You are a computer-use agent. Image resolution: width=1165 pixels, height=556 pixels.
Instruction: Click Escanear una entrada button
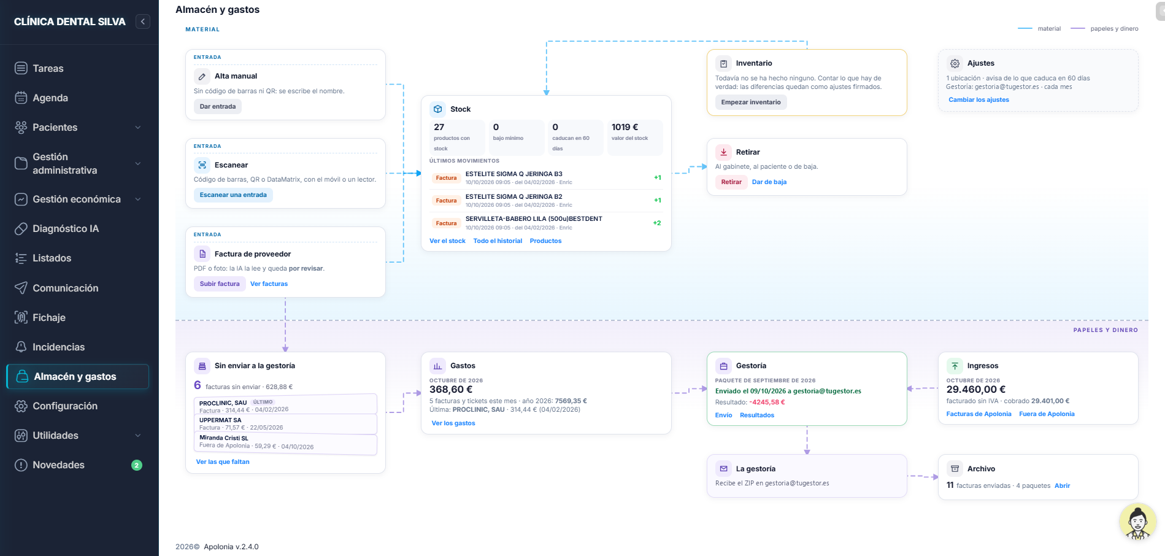(233, 195)
